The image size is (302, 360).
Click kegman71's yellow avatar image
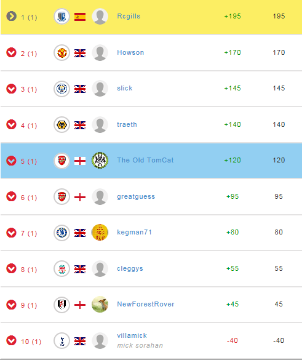(x=100, y=233)
